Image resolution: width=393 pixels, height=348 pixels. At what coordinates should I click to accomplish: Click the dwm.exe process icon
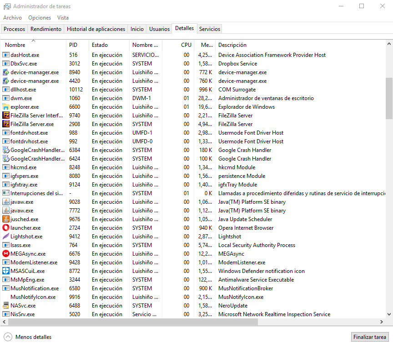pyautogui.click(x=6, y=98)
